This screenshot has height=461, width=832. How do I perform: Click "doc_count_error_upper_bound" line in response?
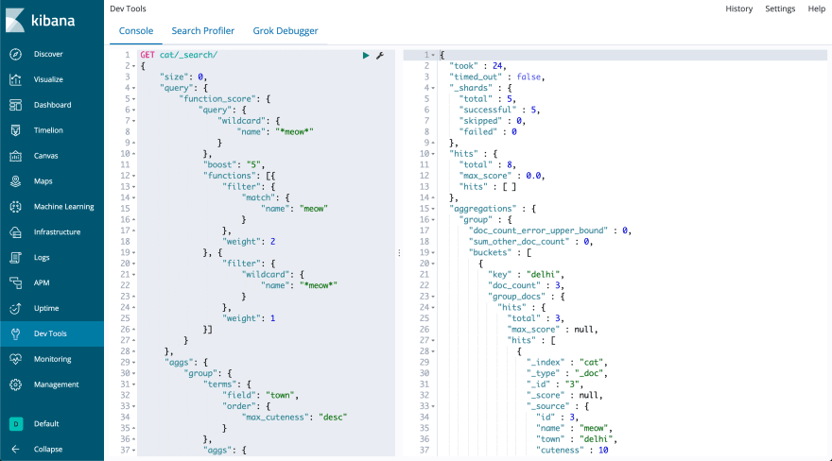pyautogui.click(x=549, y=230)
